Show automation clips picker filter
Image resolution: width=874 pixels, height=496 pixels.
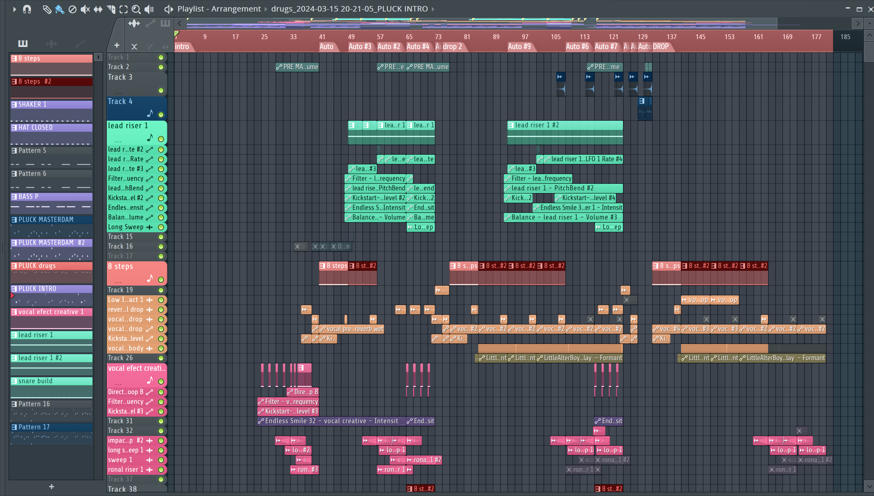point(80,44)
